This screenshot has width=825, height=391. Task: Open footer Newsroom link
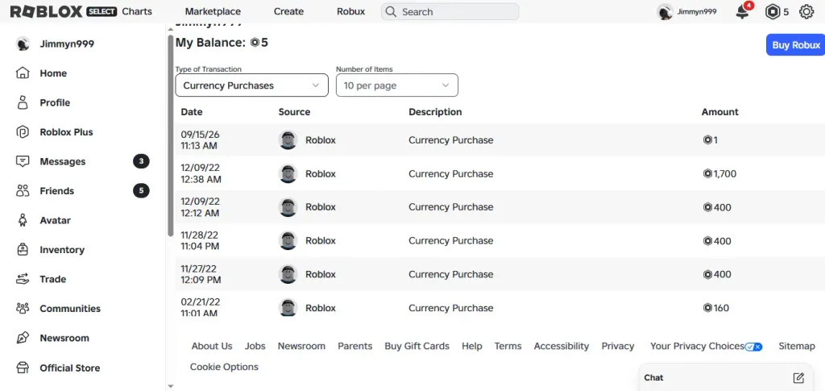(301, 347)
